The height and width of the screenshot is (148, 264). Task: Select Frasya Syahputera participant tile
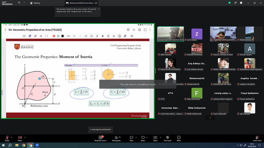tap(250, 93)
